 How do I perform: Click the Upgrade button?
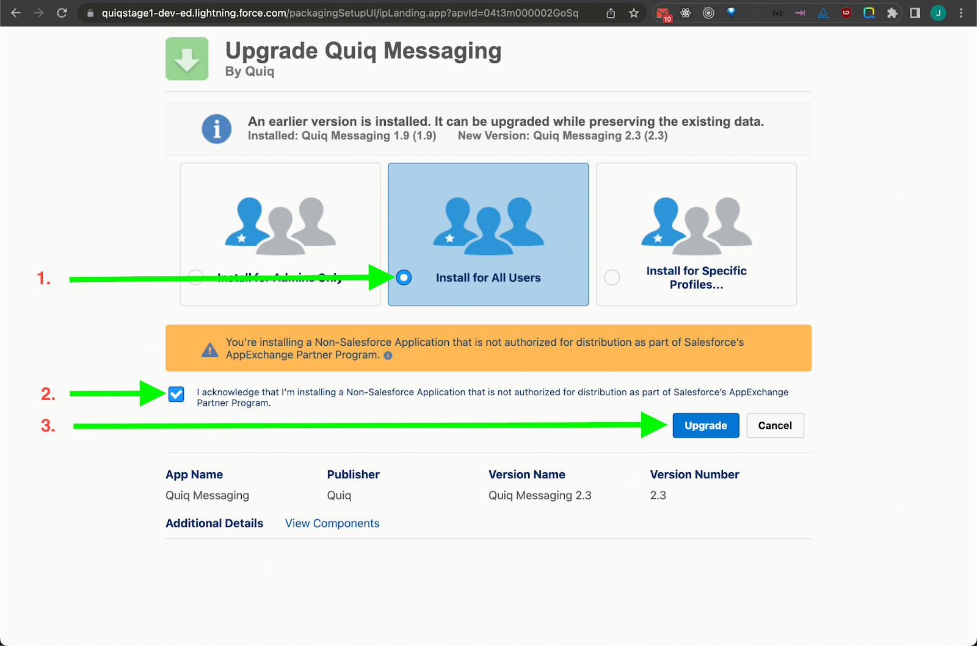(706, 426)
